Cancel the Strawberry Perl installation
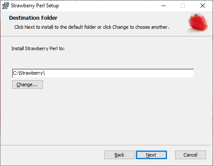Viewport: 213px width, 166px height. pyautogui.click(x=191, y=155)
